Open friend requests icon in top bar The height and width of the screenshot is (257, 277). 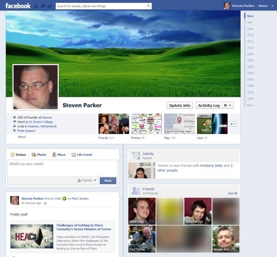coord(36,6)
